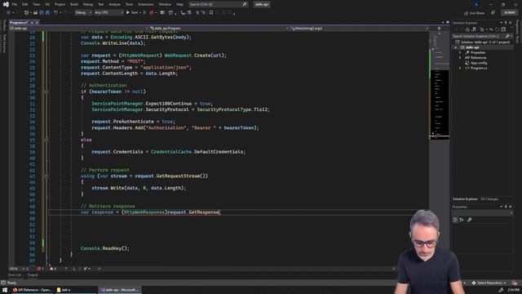This screenshot has height=294, width=522.
Task: Click Solution Explorer switch views icon
Action: pos(473,29)
